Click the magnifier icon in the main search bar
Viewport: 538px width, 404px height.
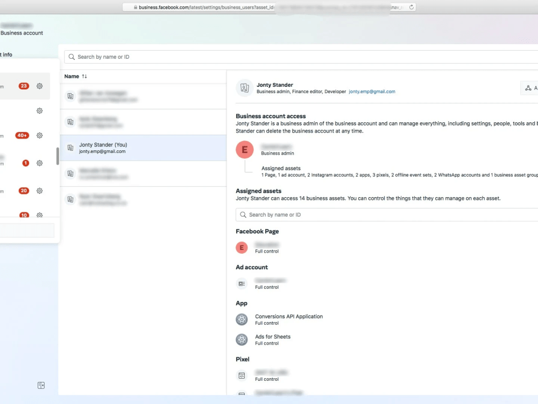(72, 57)
